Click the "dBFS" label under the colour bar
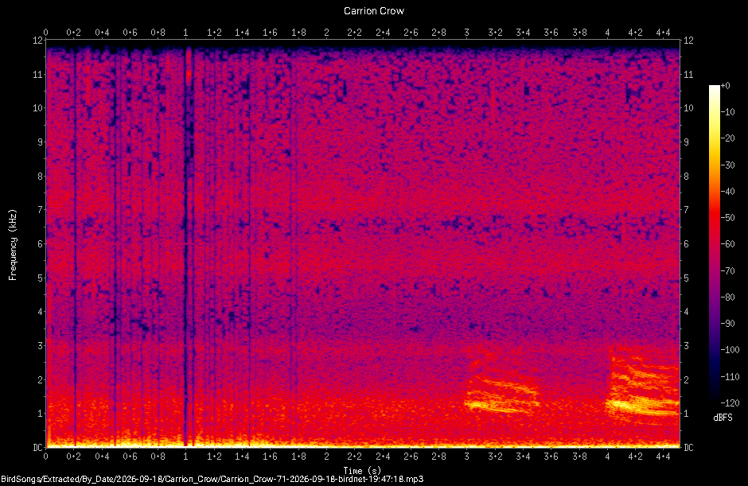 (x=723, y=418)
